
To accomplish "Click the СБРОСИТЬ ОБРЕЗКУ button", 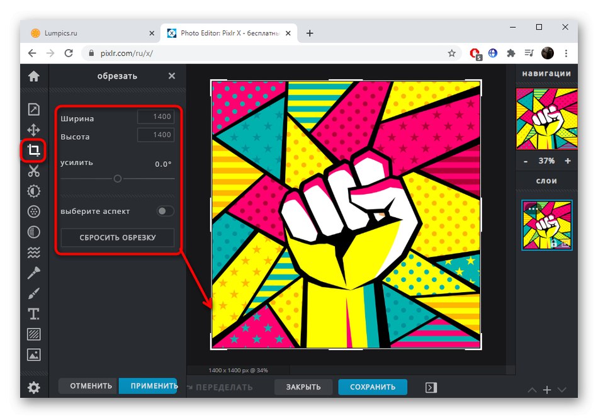I will [118, 237].
